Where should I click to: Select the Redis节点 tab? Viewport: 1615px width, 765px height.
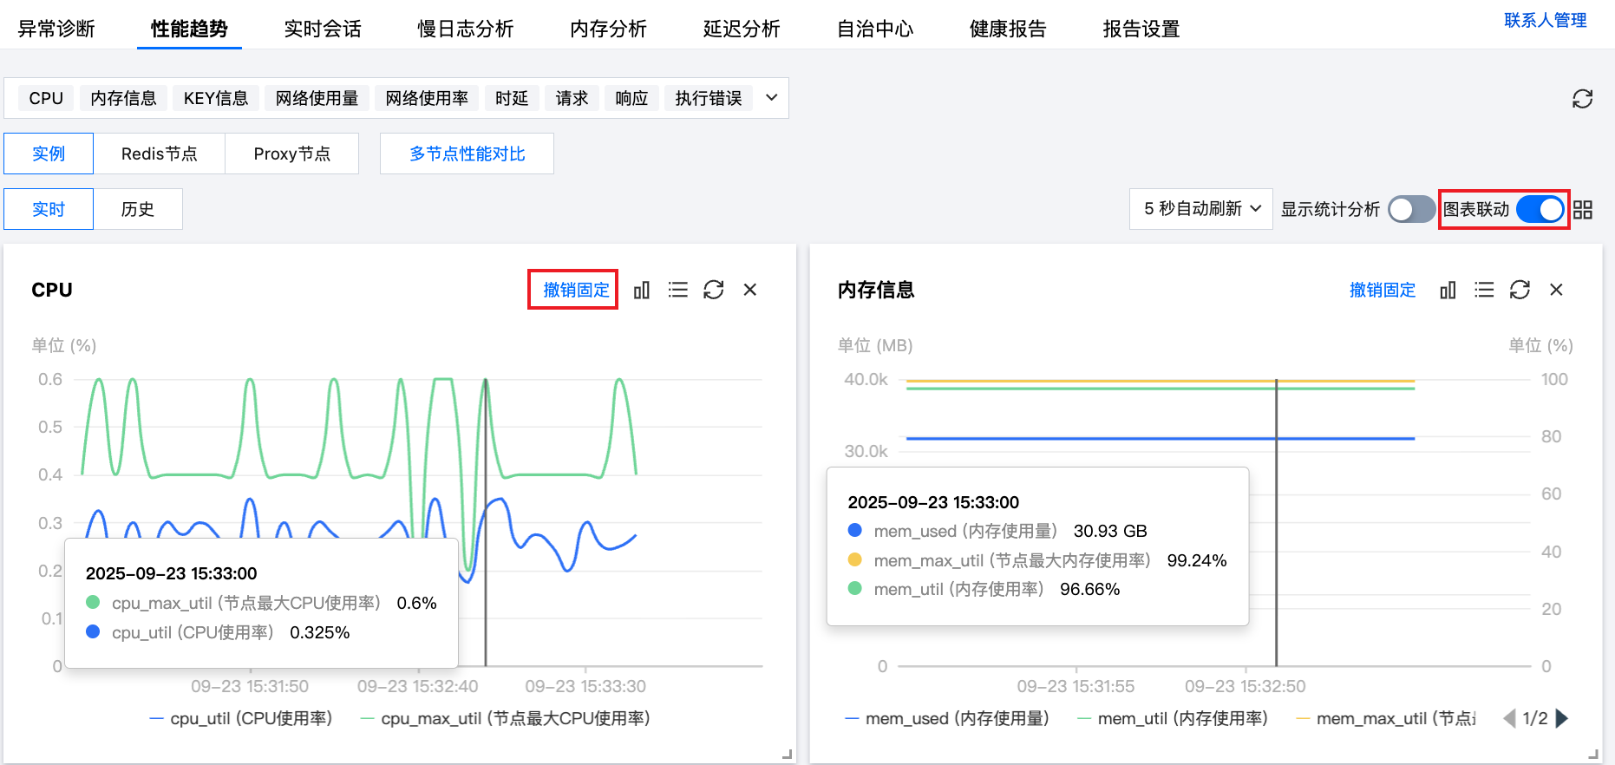click(159, 154)
